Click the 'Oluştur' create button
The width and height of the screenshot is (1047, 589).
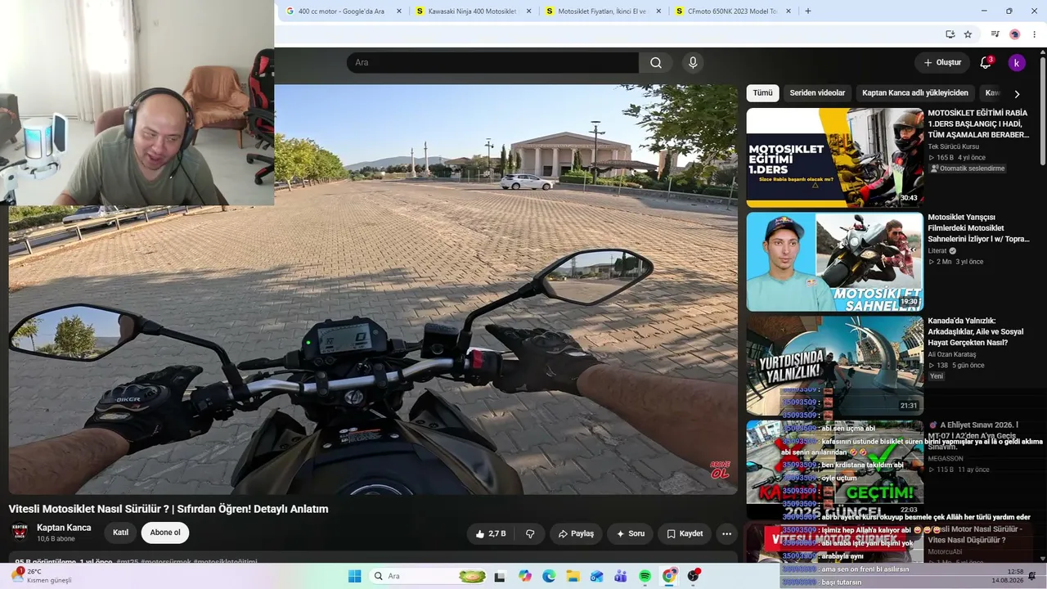click(942, 63)
